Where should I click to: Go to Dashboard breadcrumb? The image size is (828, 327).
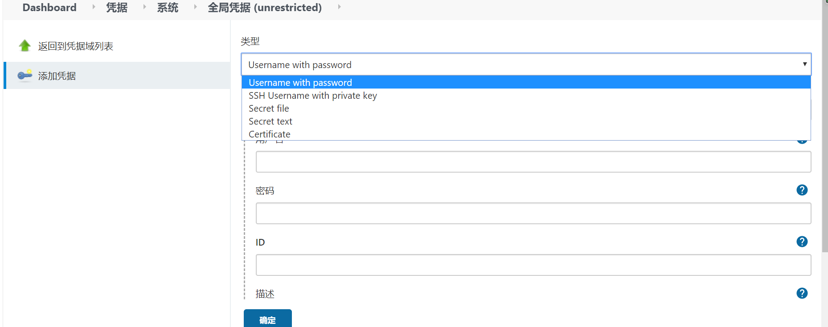click(x=49, y=8)
